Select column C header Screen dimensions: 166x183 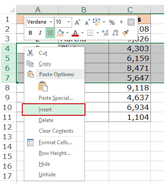coord(130,10)
